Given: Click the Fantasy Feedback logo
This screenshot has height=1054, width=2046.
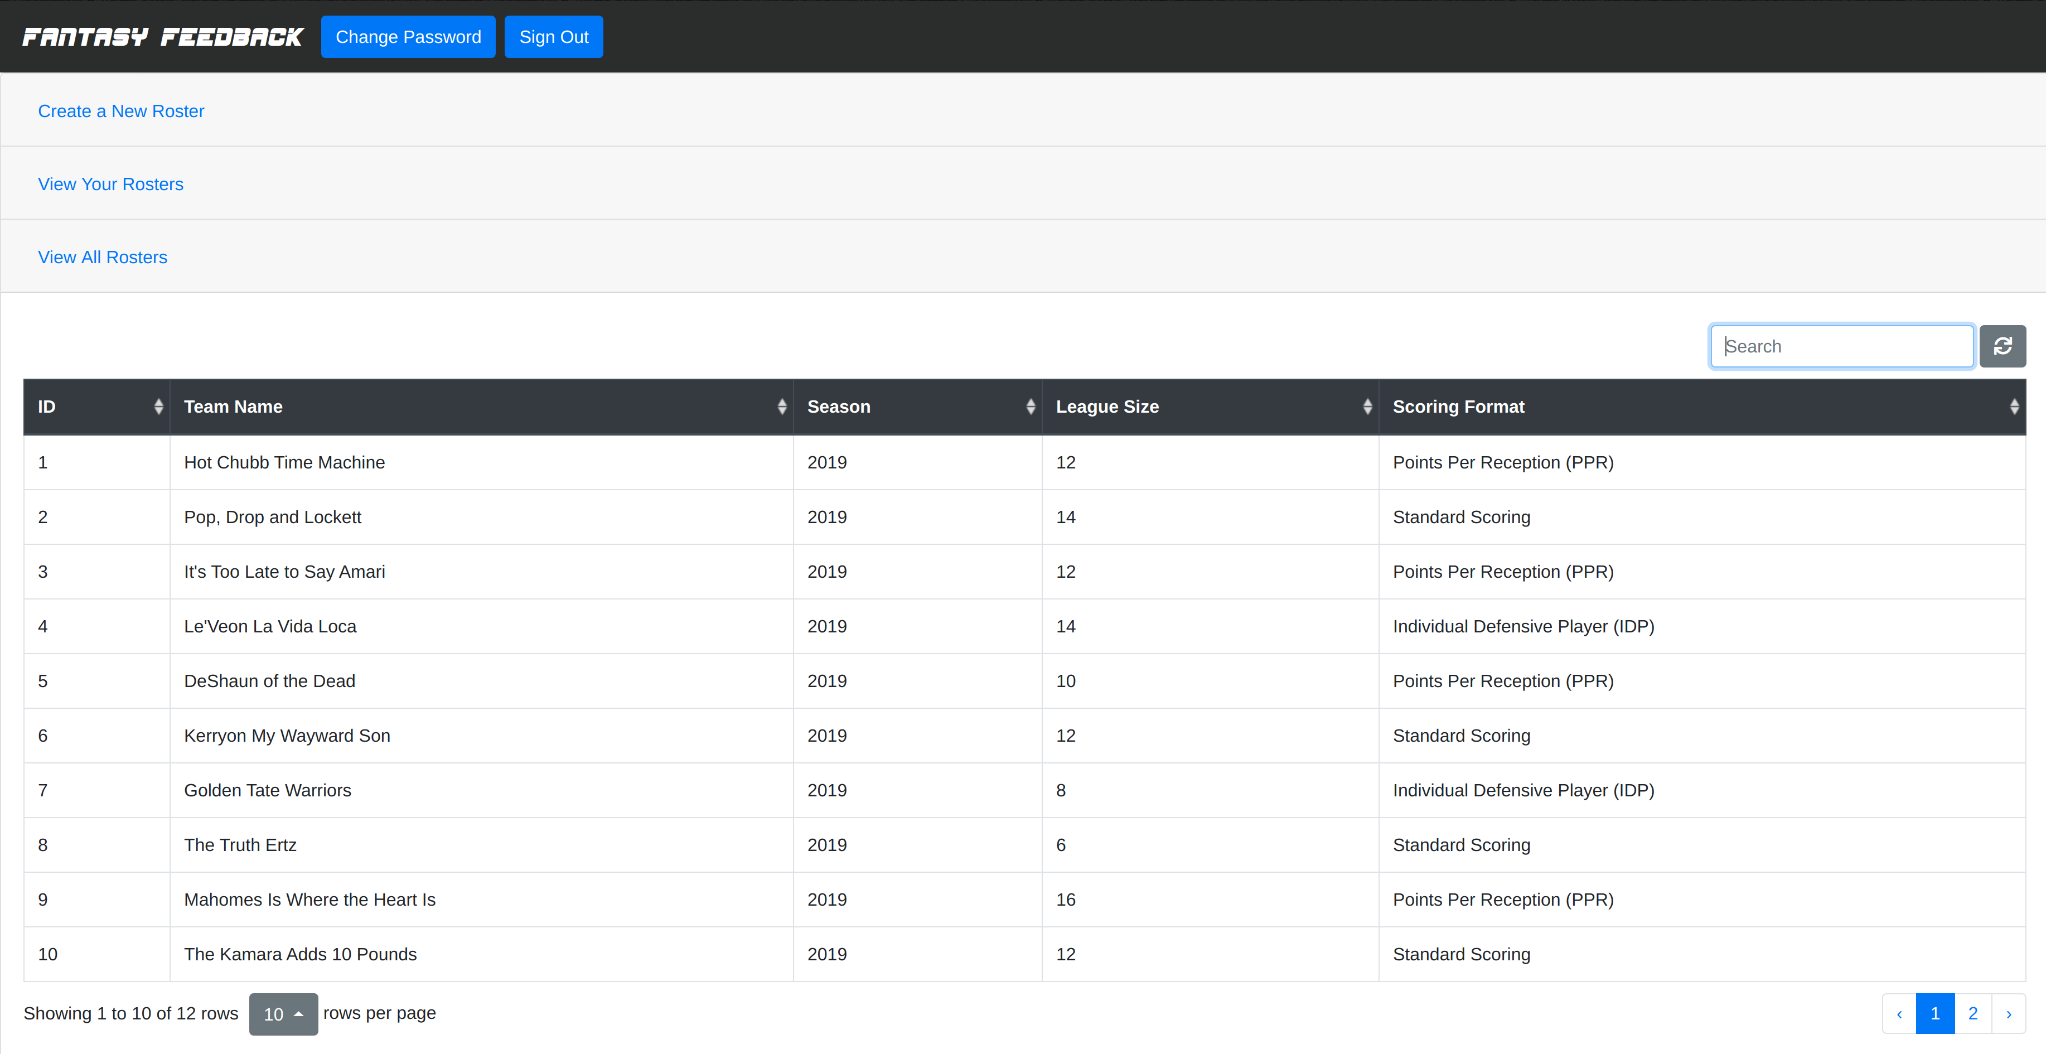Looking at the screenshot, I should click(x=163, y=37).
